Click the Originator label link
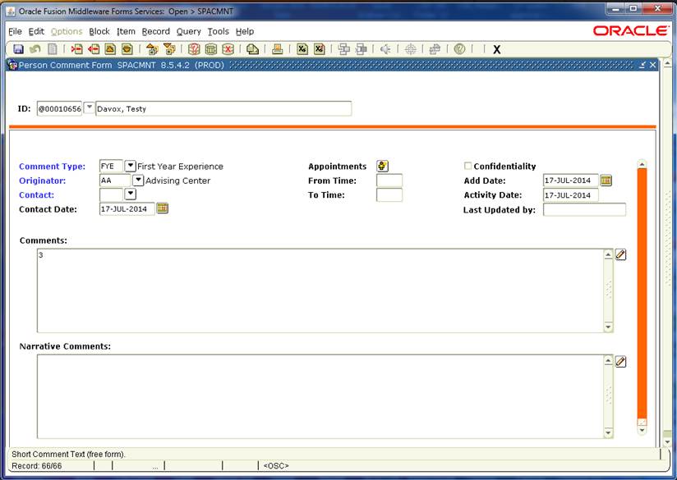The height and width of the screenshot is (480, 677). pyautogui.click(x=42, y=181)
